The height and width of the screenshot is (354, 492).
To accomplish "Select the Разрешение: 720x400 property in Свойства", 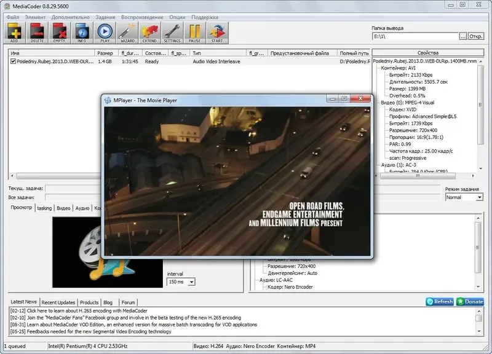I will pyautogui.click(x=413, y=130).
